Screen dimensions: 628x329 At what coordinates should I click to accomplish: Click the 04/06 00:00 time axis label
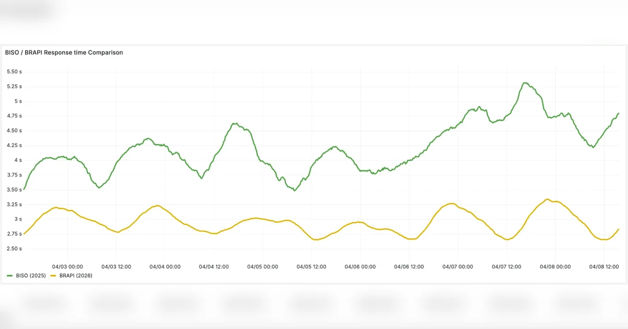point(360,267)
